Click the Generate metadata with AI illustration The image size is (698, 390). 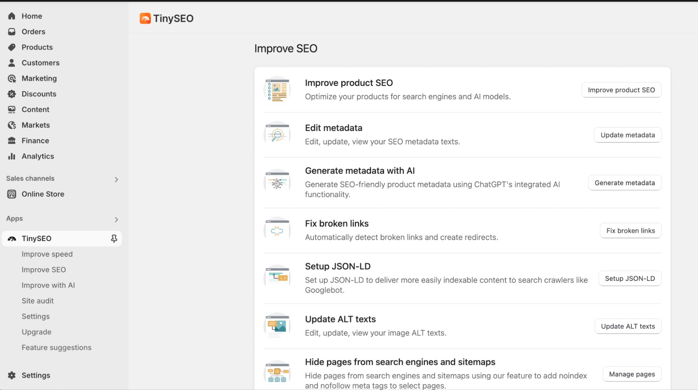pos(277,182)
